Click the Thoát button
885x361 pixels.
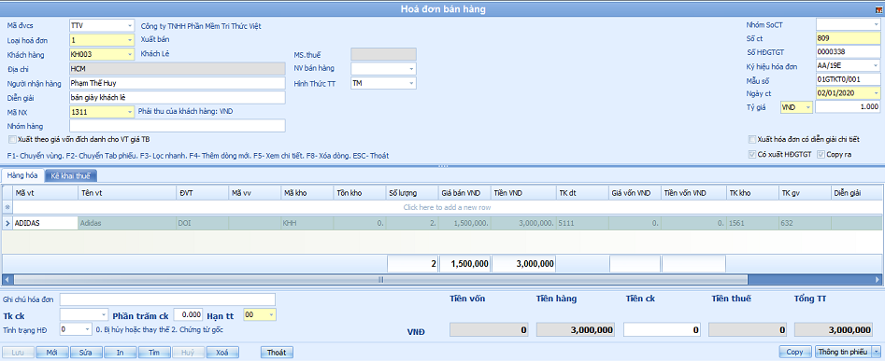[x=277, y=353]
